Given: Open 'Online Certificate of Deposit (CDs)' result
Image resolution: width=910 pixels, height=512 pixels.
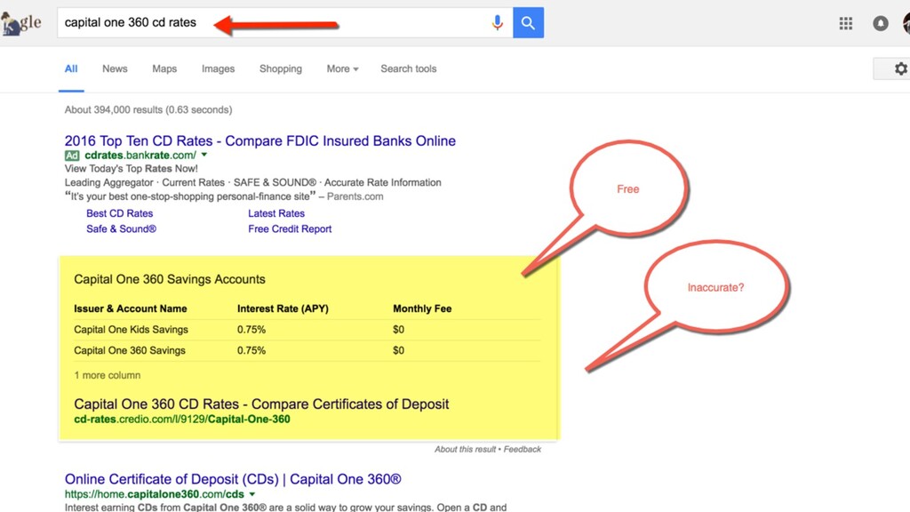Looking at the screenshot, I should point(233,479).
